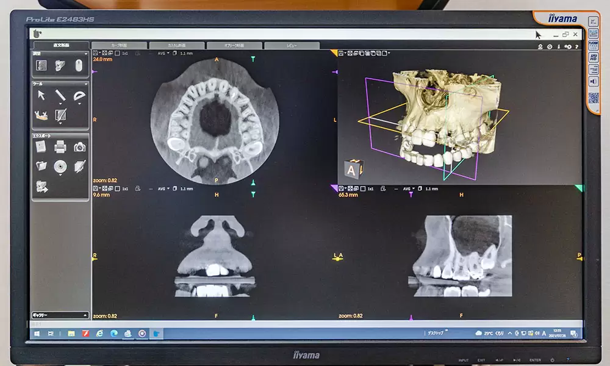Click the help question mark button
The width and height of the screenshot is (610, 366).
576,46
